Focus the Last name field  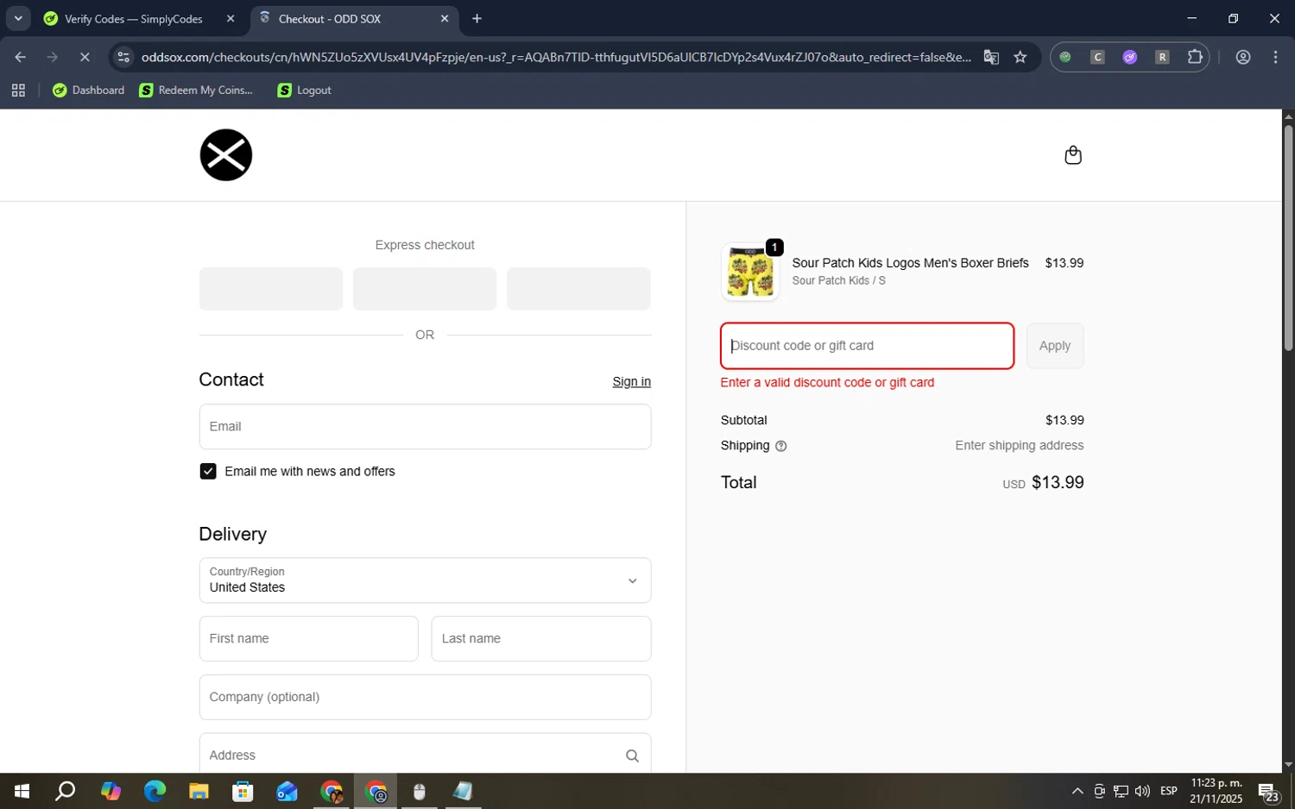[x=540, y=639]
